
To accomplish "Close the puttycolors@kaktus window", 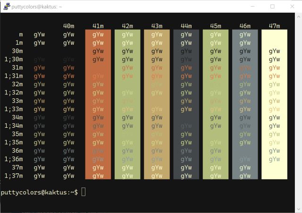I will coord(293,7).
